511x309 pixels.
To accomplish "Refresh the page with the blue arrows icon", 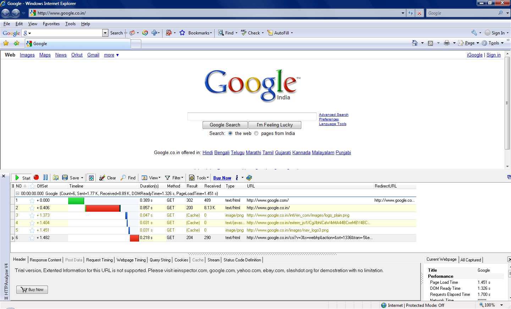I will 411,13.
